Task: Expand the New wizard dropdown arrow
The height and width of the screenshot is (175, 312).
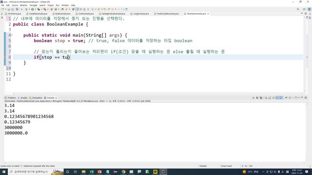Action: coord(5,9)
